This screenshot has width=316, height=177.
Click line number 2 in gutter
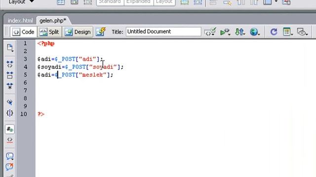click(x=25, y=51)
